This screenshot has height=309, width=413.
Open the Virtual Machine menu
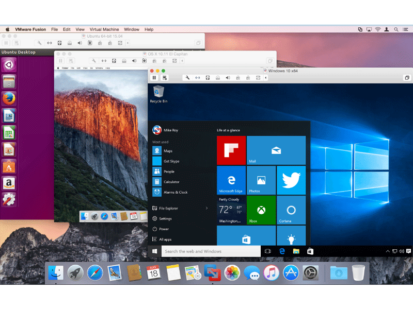104,29
